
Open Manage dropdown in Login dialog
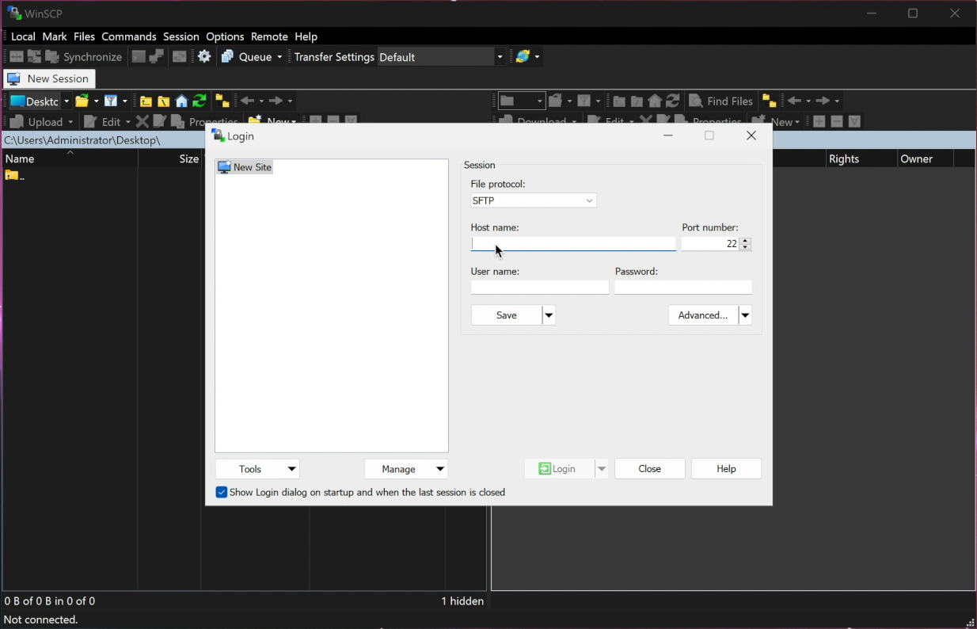[406, 469]
